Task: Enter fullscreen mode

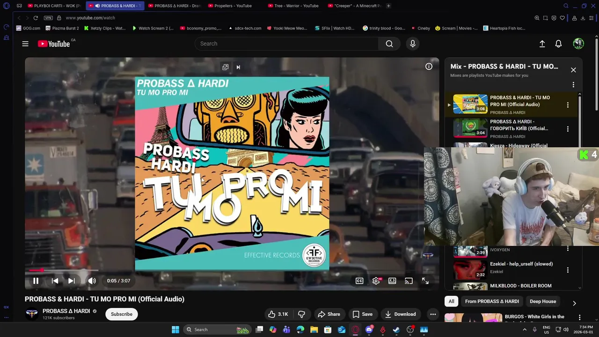Action: coord(425,281)
